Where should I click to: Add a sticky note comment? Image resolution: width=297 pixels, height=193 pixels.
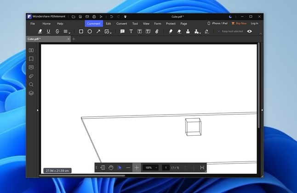tap(123, 31)
